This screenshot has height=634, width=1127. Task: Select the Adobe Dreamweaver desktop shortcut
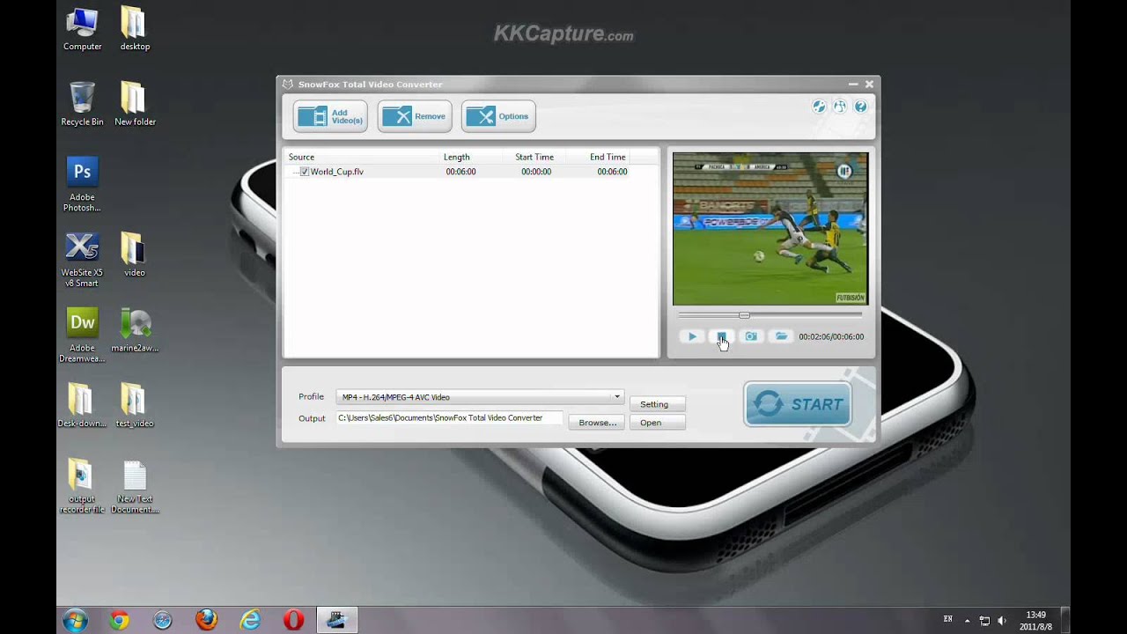tap(82, 335)
